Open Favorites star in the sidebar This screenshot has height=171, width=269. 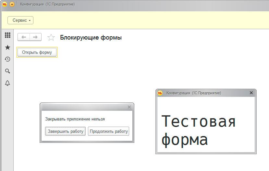tap(7, 47)
